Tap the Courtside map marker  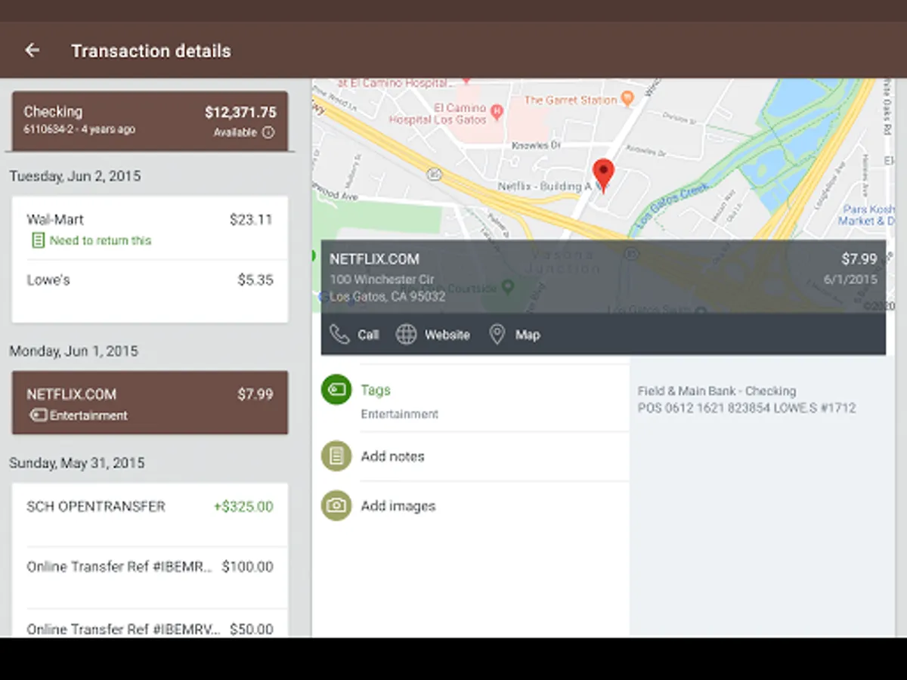(508, 286)
